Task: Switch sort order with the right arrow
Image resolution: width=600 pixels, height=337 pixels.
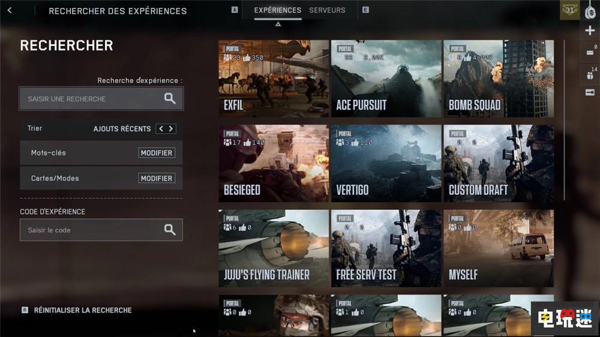Action: click(171, 128)
